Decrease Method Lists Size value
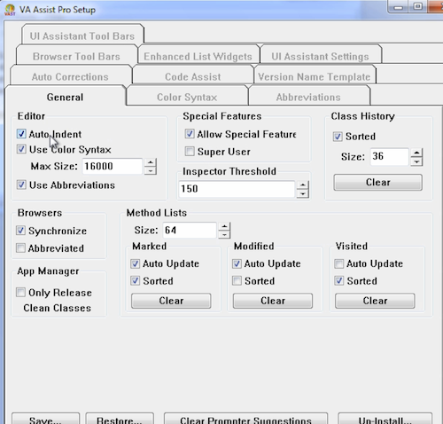Image resolution: width=443 pixels, height=424 pixels. pyautogui.click(x=224, y=235)
